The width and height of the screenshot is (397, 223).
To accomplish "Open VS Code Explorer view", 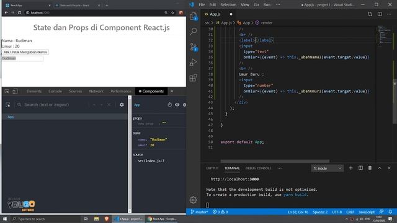I will coord(194,17).
